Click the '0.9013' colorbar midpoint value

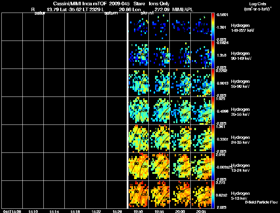pyautogui.click(x=223, y=83)
